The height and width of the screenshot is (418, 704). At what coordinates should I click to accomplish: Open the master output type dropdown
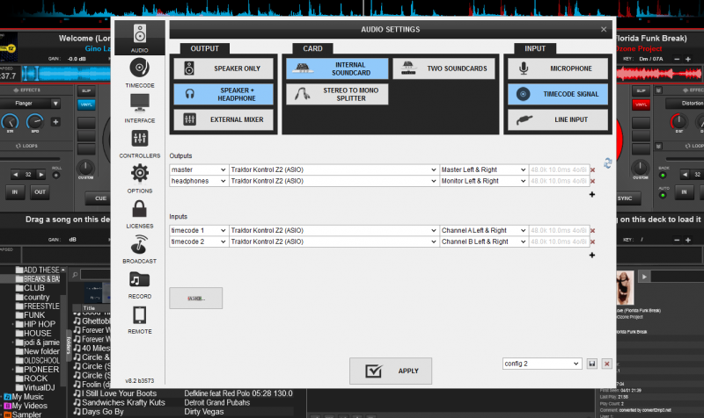[x=199, y=169]
